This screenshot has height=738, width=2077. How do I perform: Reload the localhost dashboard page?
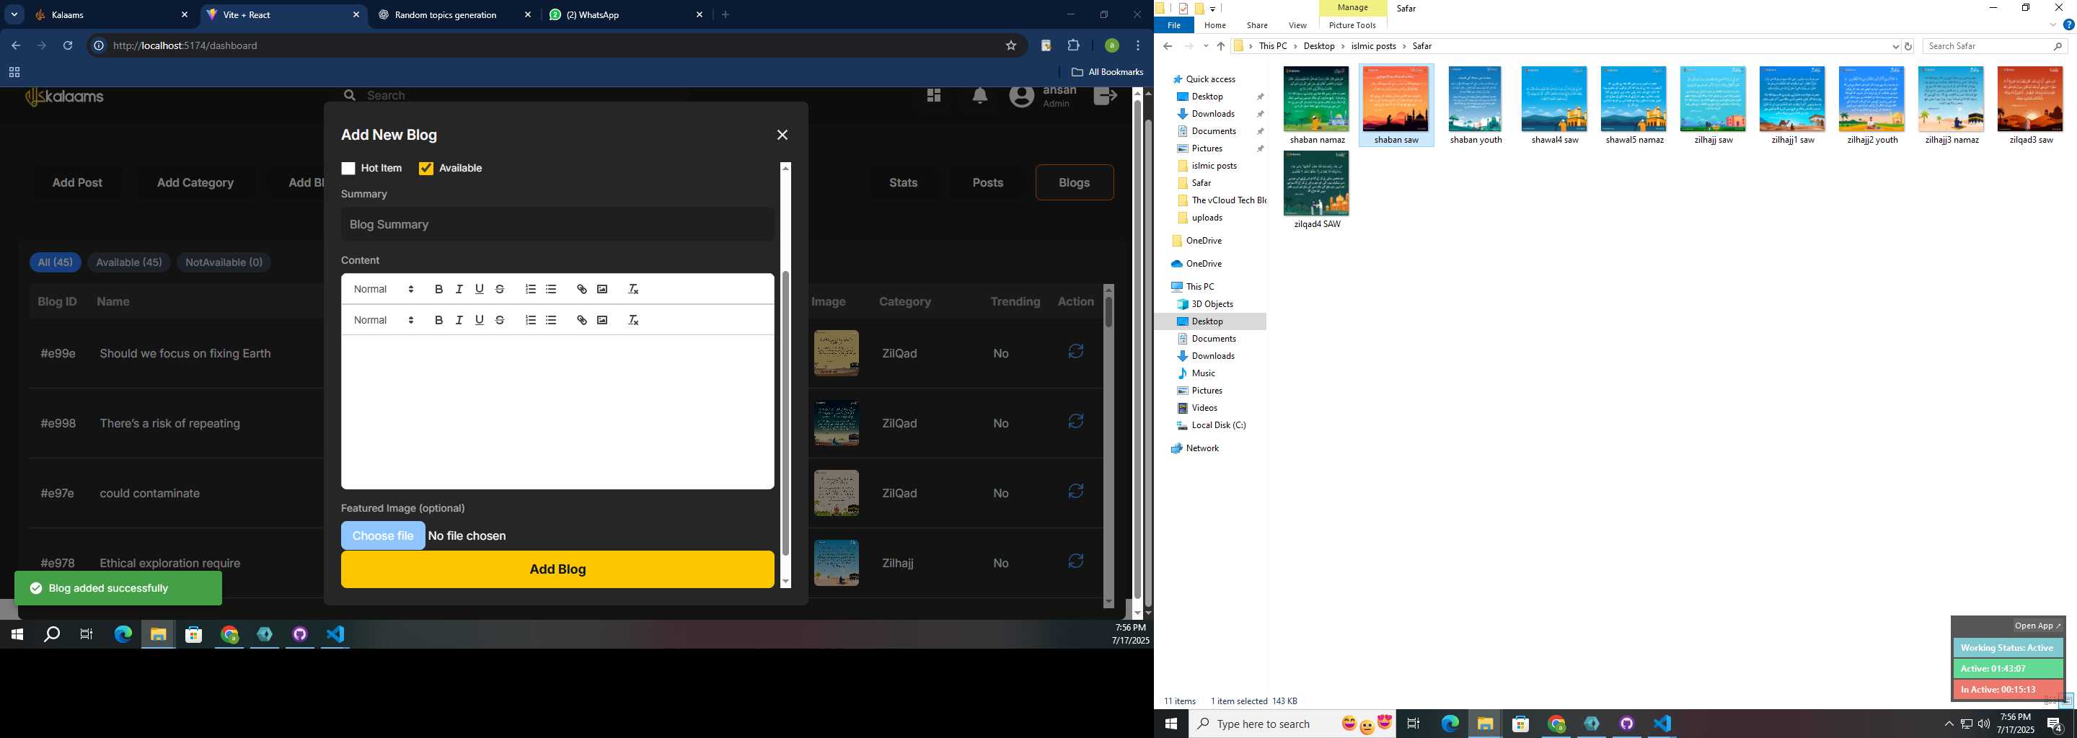coord(68,46)
